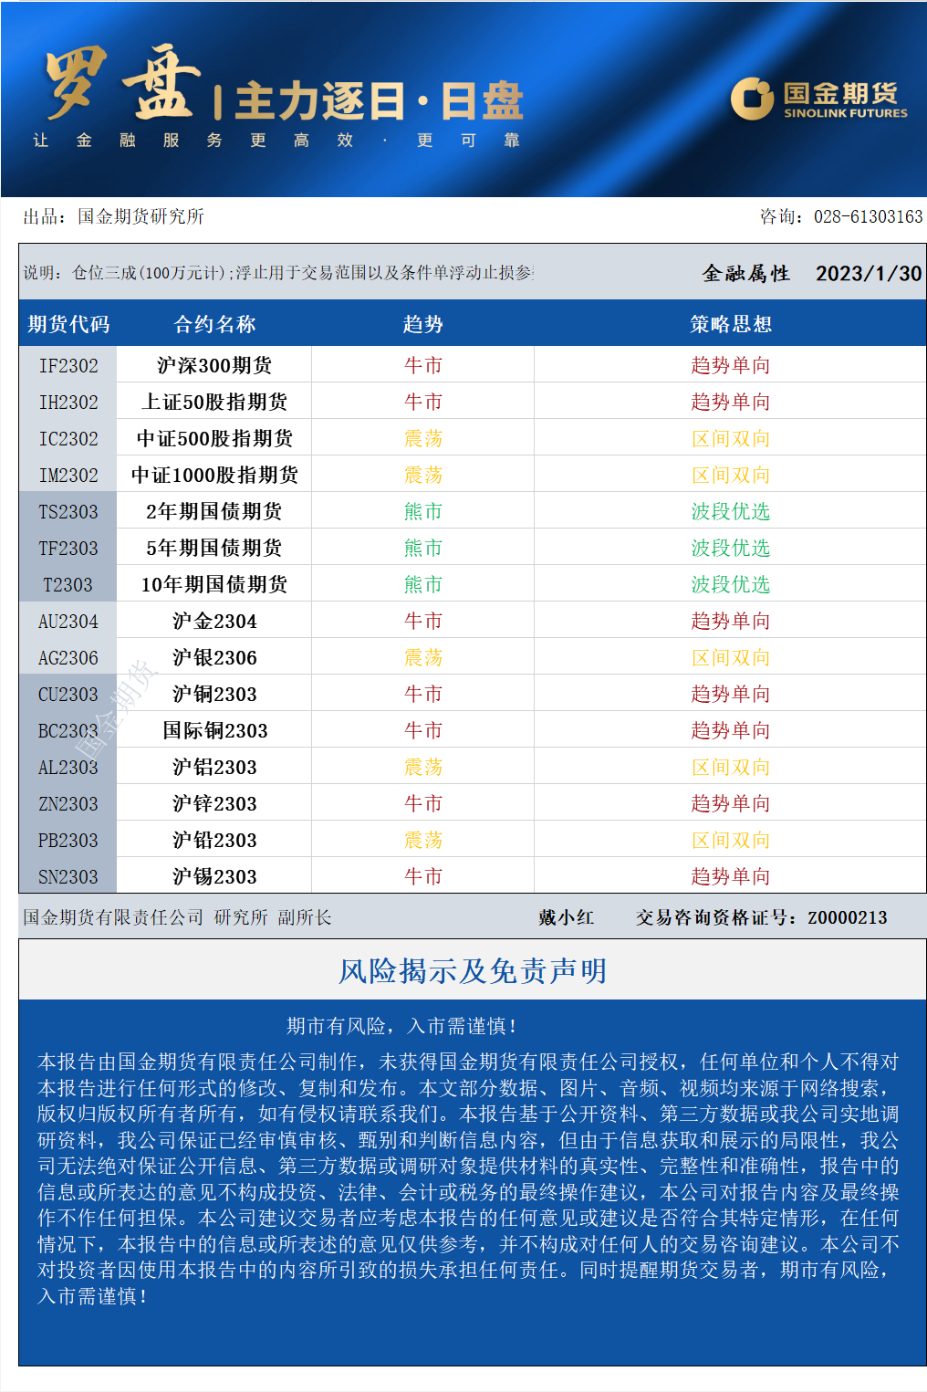The height and width of the screenshot is (1392, 927).
Task: Click contract name 沪锡2303
Action: pos(214,876)
